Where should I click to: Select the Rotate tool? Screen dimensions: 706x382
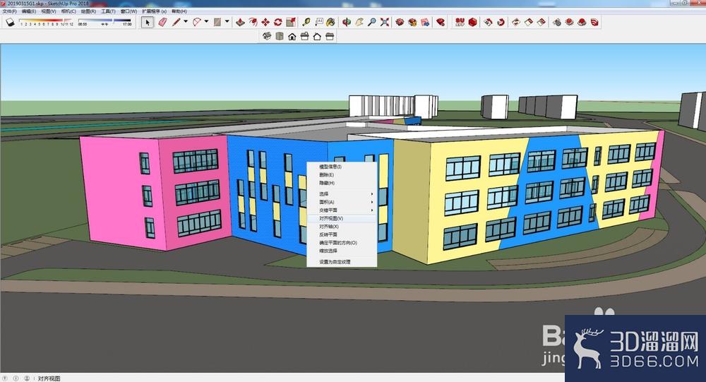point(277,22)
